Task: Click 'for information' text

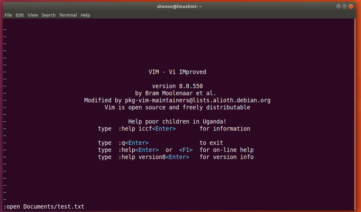Action: click(x=225, y=129)
